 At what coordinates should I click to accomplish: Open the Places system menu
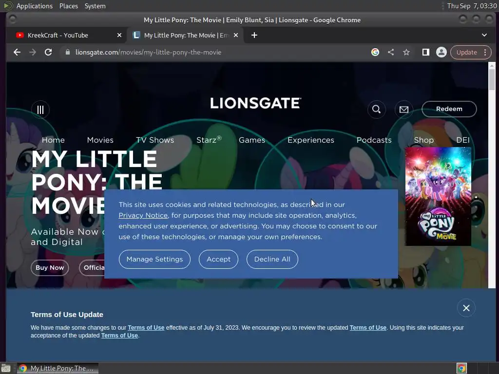(68, 6)
